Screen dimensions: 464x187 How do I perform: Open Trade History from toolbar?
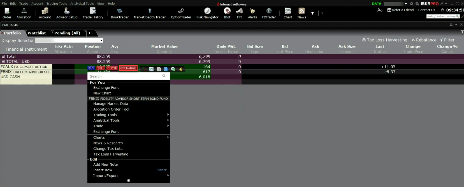[x=93, y=13]
